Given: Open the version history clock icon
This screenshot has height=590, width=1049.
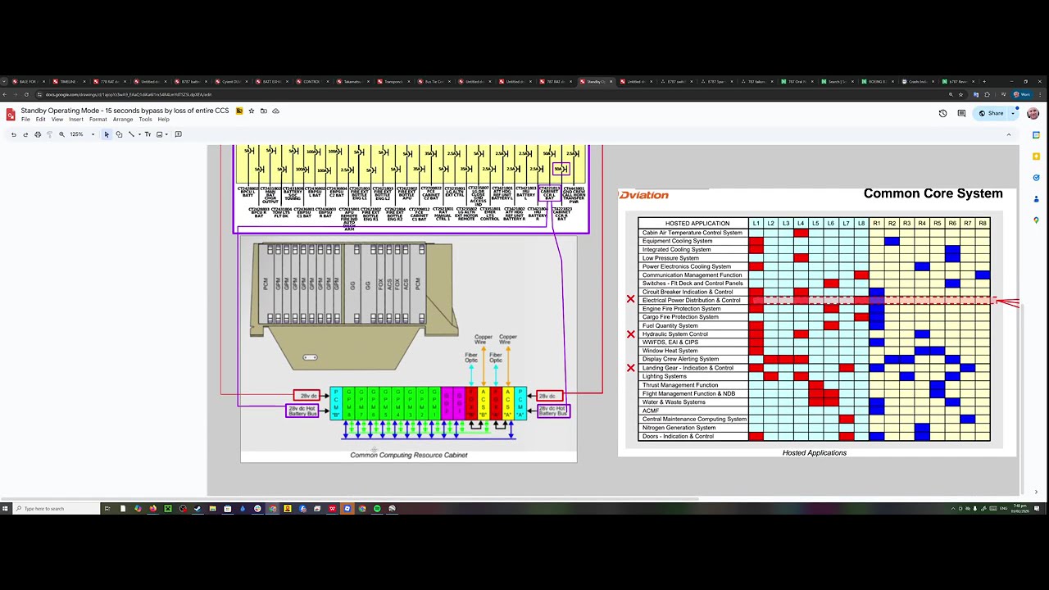Looking at the screenshot, I should point(942,113).
